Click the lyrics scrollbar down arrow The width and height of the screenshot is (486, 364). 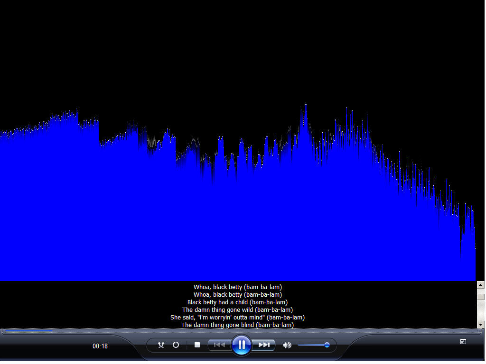pyautogui.click(x=480, y=324)
